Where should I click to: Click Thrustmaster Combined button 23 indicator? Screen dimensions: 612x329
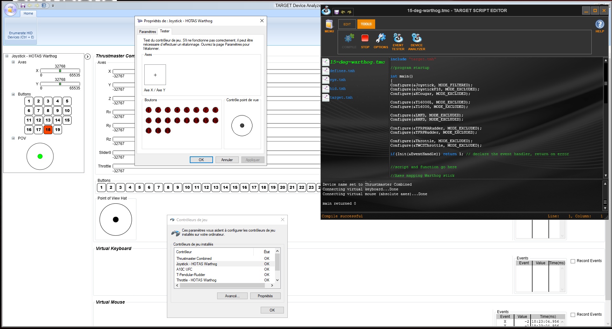point(311,188)
